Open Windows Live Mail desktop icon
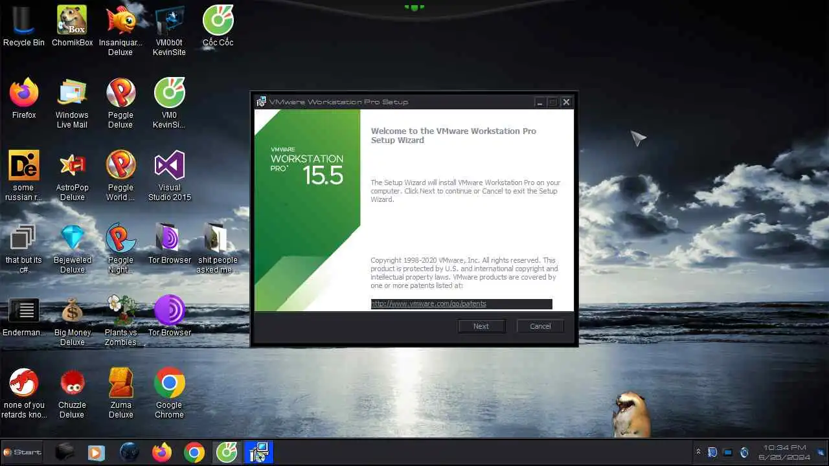This screenshot has height=466, width=829. point(72,104)
